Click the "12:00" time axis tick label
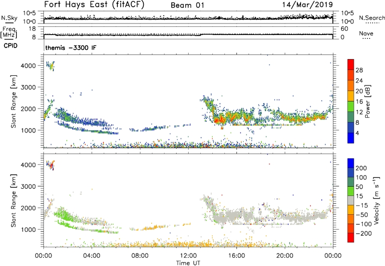The width and height of the screenshot is (385, 266). (188, 256)
